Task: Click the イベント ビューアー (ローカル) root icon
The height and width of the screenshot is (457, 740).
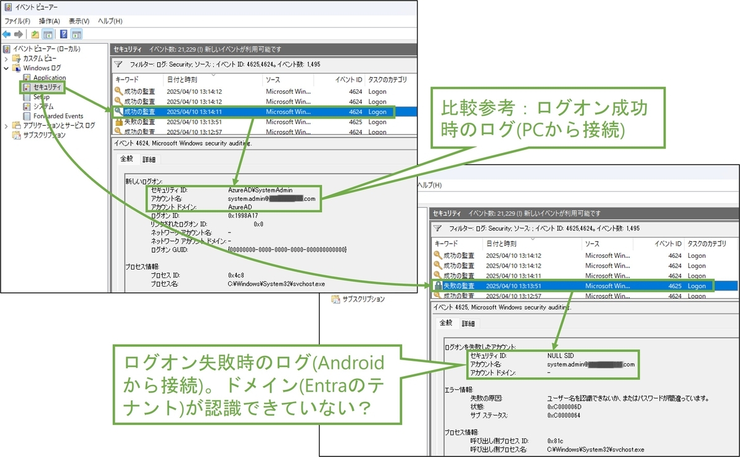Action: [7, 49]
